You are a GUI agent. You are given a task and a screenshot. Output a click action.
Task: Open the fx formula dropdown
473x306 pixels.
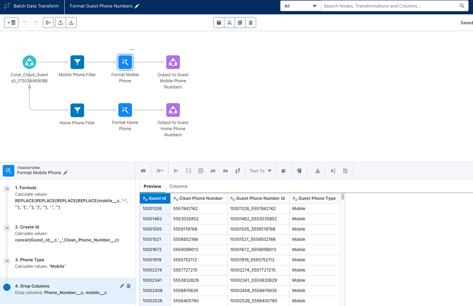click(x=160, y=171)
